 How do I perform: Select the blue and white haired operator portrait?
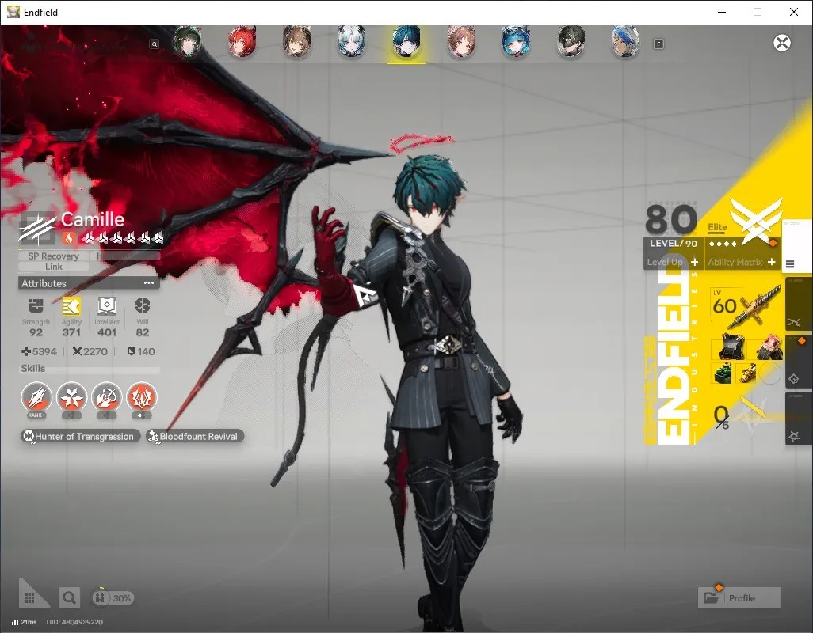pyautogui.click(x=625, y=41)
